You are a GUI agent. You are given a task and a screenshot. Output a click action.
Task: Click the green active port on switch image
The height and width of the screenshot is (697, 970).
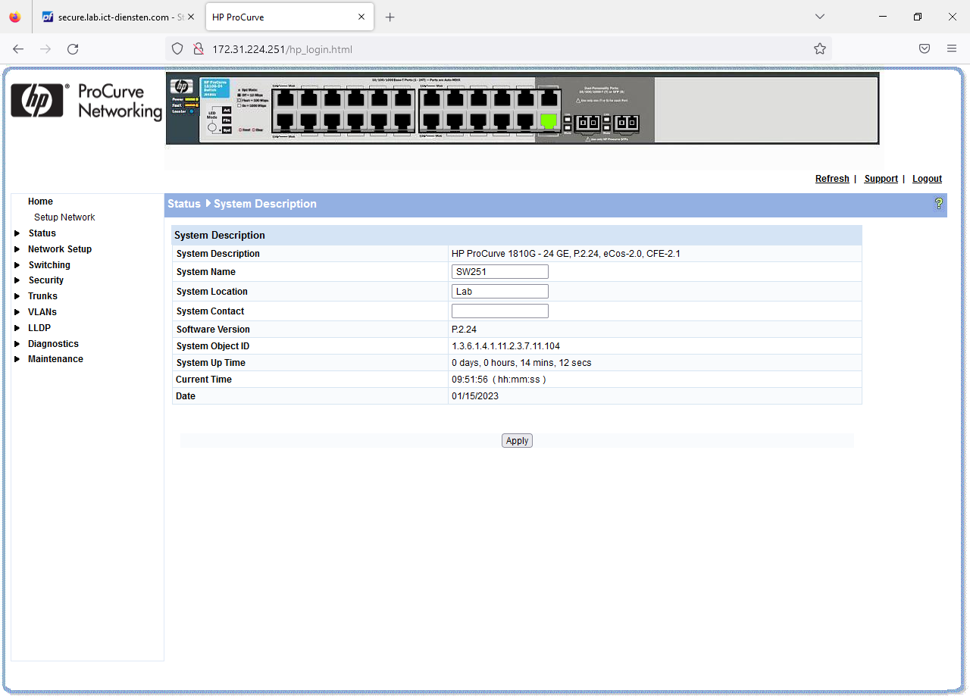[x=548, y=120]
